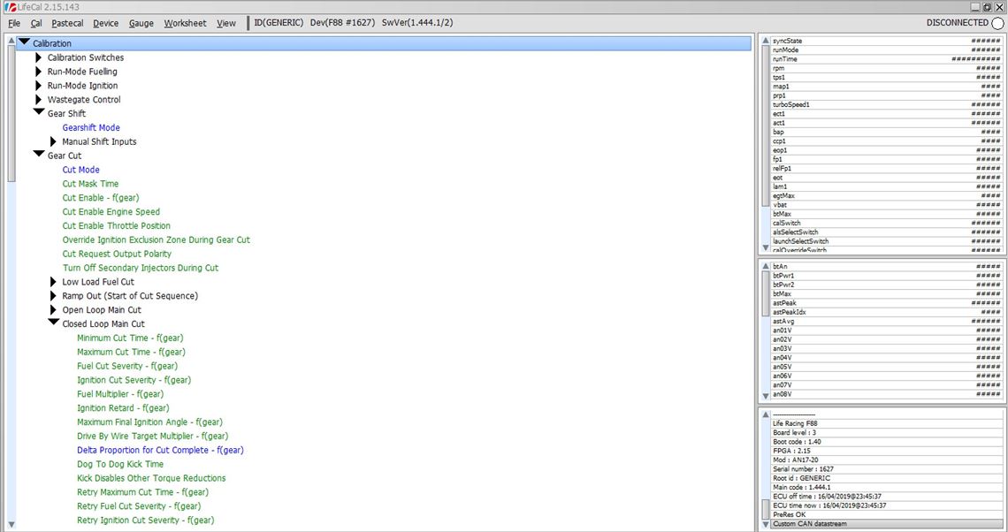Expand the Calibration Switches node

pyautogui.click(x=39, y=57)
